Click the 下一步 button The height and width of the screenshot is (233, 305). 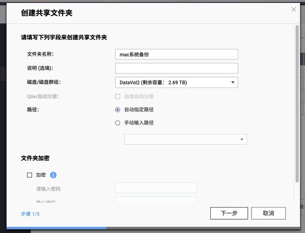(x=229, y=213)
